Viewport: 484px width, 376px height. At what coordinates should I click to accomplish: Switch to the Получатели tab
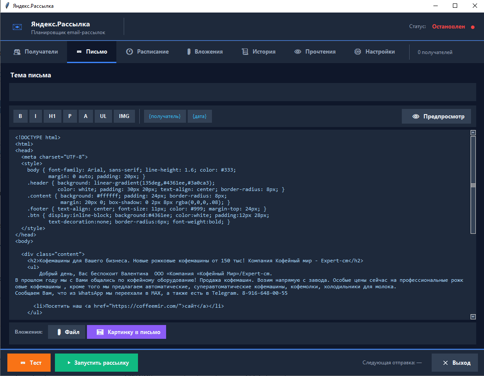point(35,52)
